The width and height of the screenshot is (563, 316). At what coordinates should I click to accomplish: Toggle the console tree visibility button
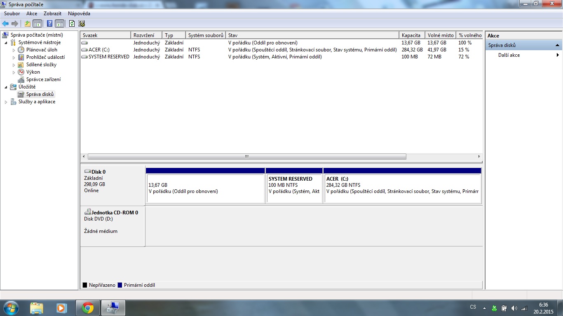(38, 23)
